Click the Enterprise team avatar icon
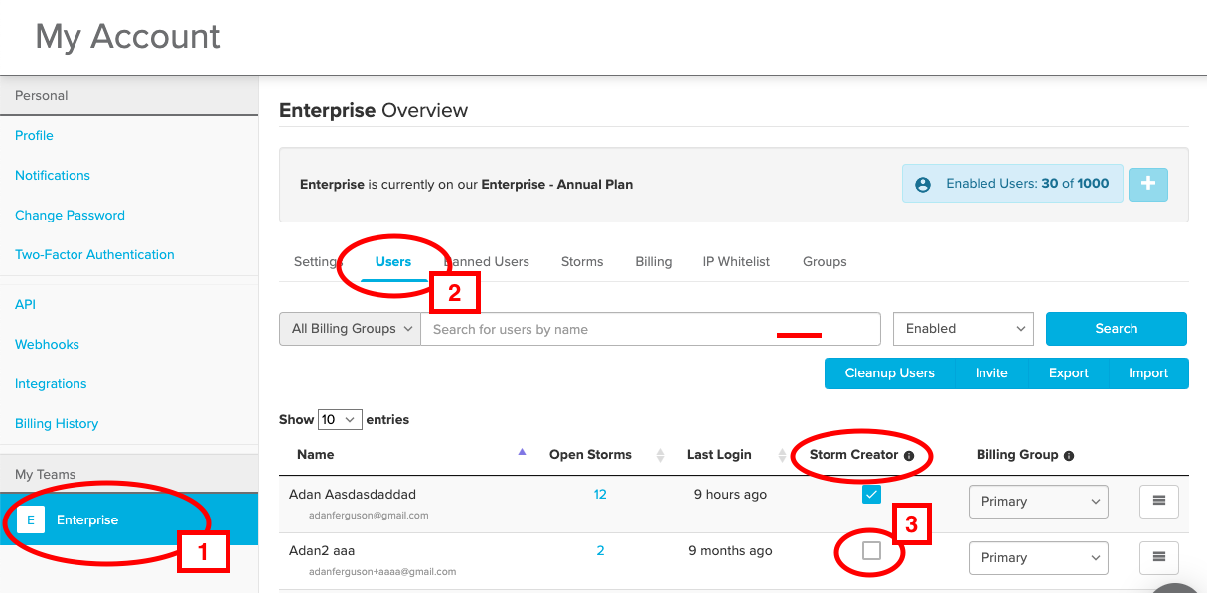Screen dimensions: 1207x593 coord(31,519)
